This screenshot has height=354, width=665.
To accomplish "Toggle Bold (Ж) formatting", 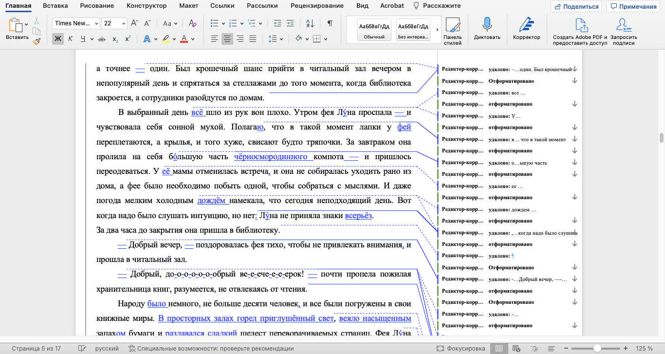I will (58, 39).
